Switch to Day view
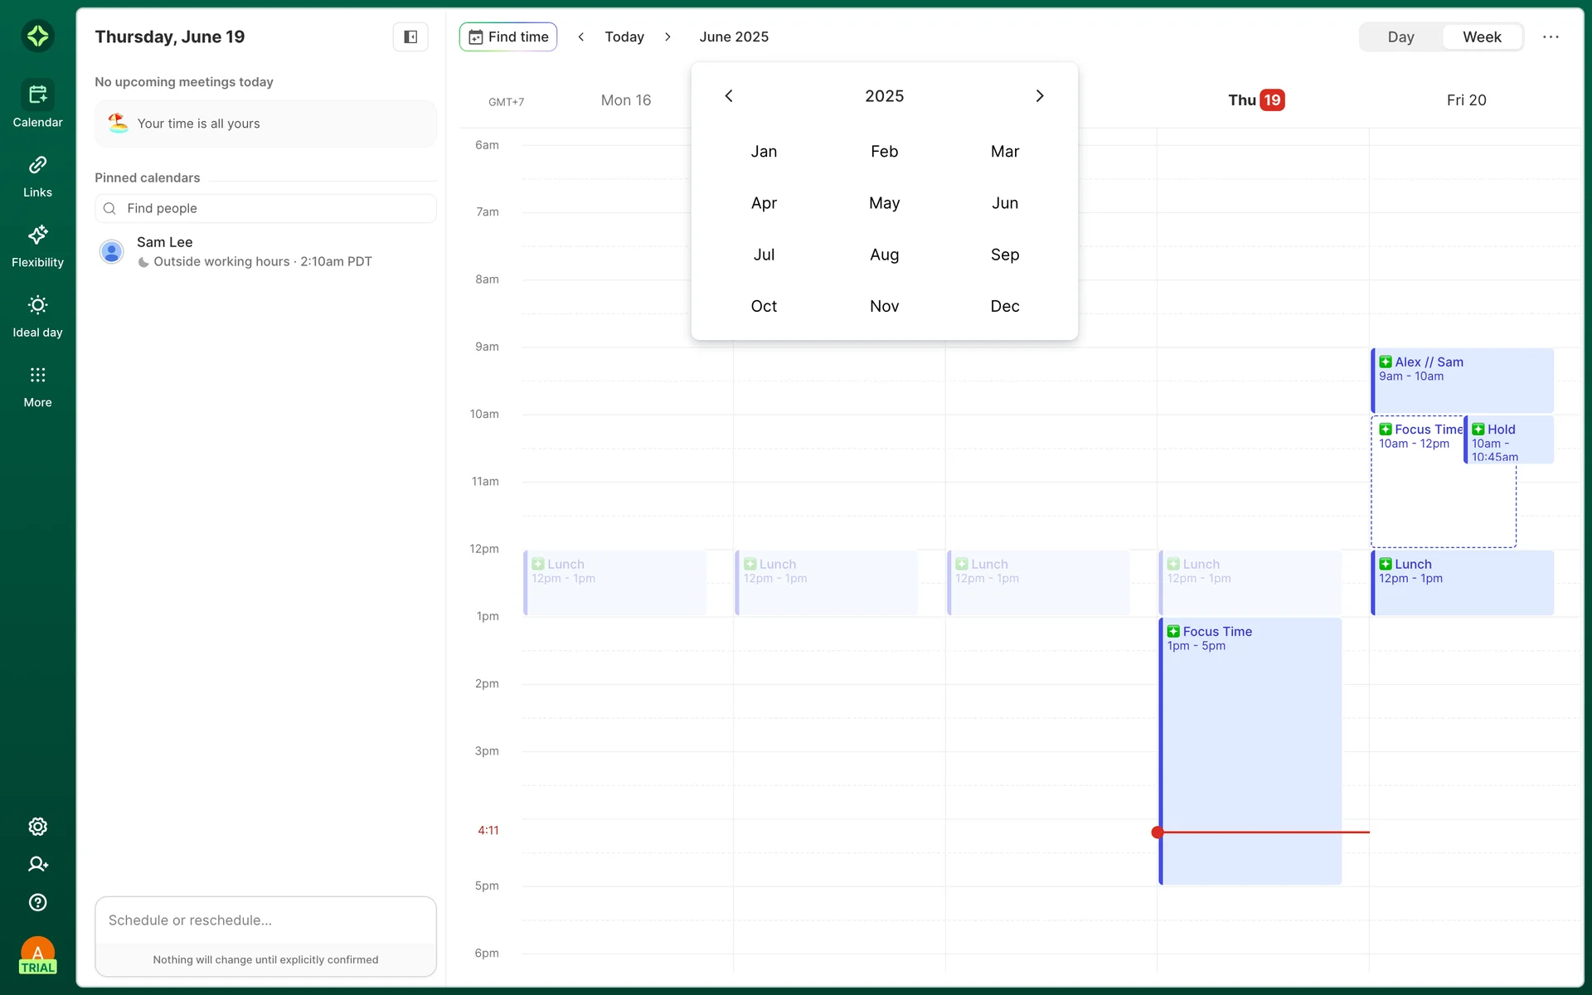 tap(1400, 36)
